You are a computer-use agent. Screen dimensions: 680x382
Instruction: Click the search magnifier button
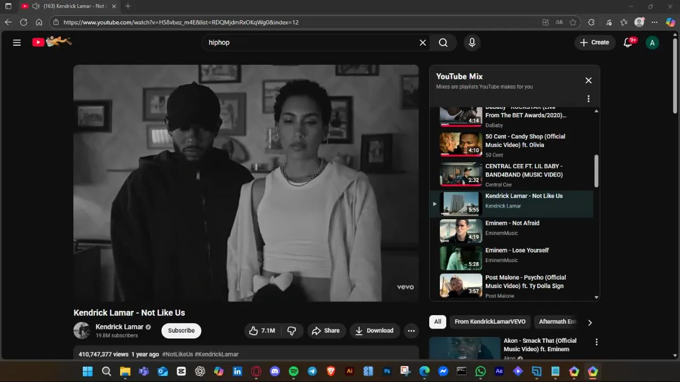[443, 42]
